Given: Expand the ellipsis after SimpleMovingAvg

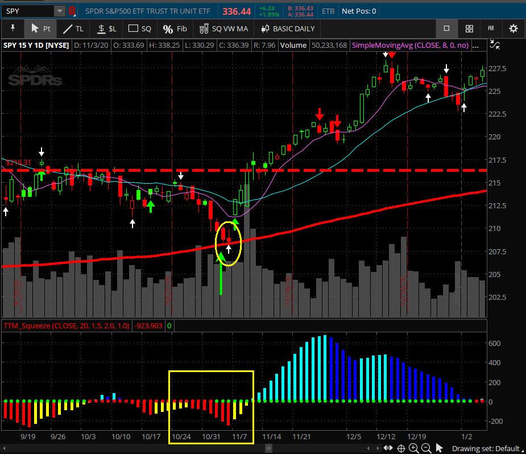Looking at the screenshot, I should [475, 46].
